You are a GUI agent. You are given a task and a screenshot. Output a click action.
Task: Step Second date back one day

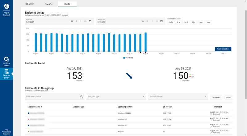pos(148,21)
